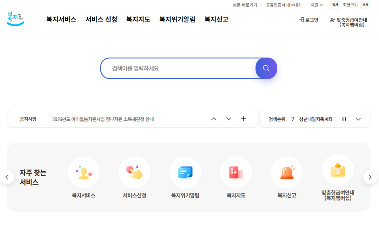Image resolution: width=379 pixels, height=229 pixels.
Task: Pause the 검색순위 ranking rotation
Action: (x=344, y=119)
